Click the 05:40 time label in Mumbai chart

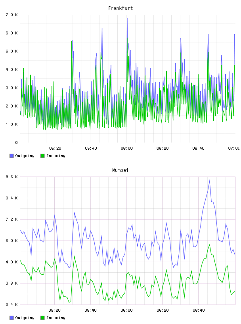pos(91,310)
